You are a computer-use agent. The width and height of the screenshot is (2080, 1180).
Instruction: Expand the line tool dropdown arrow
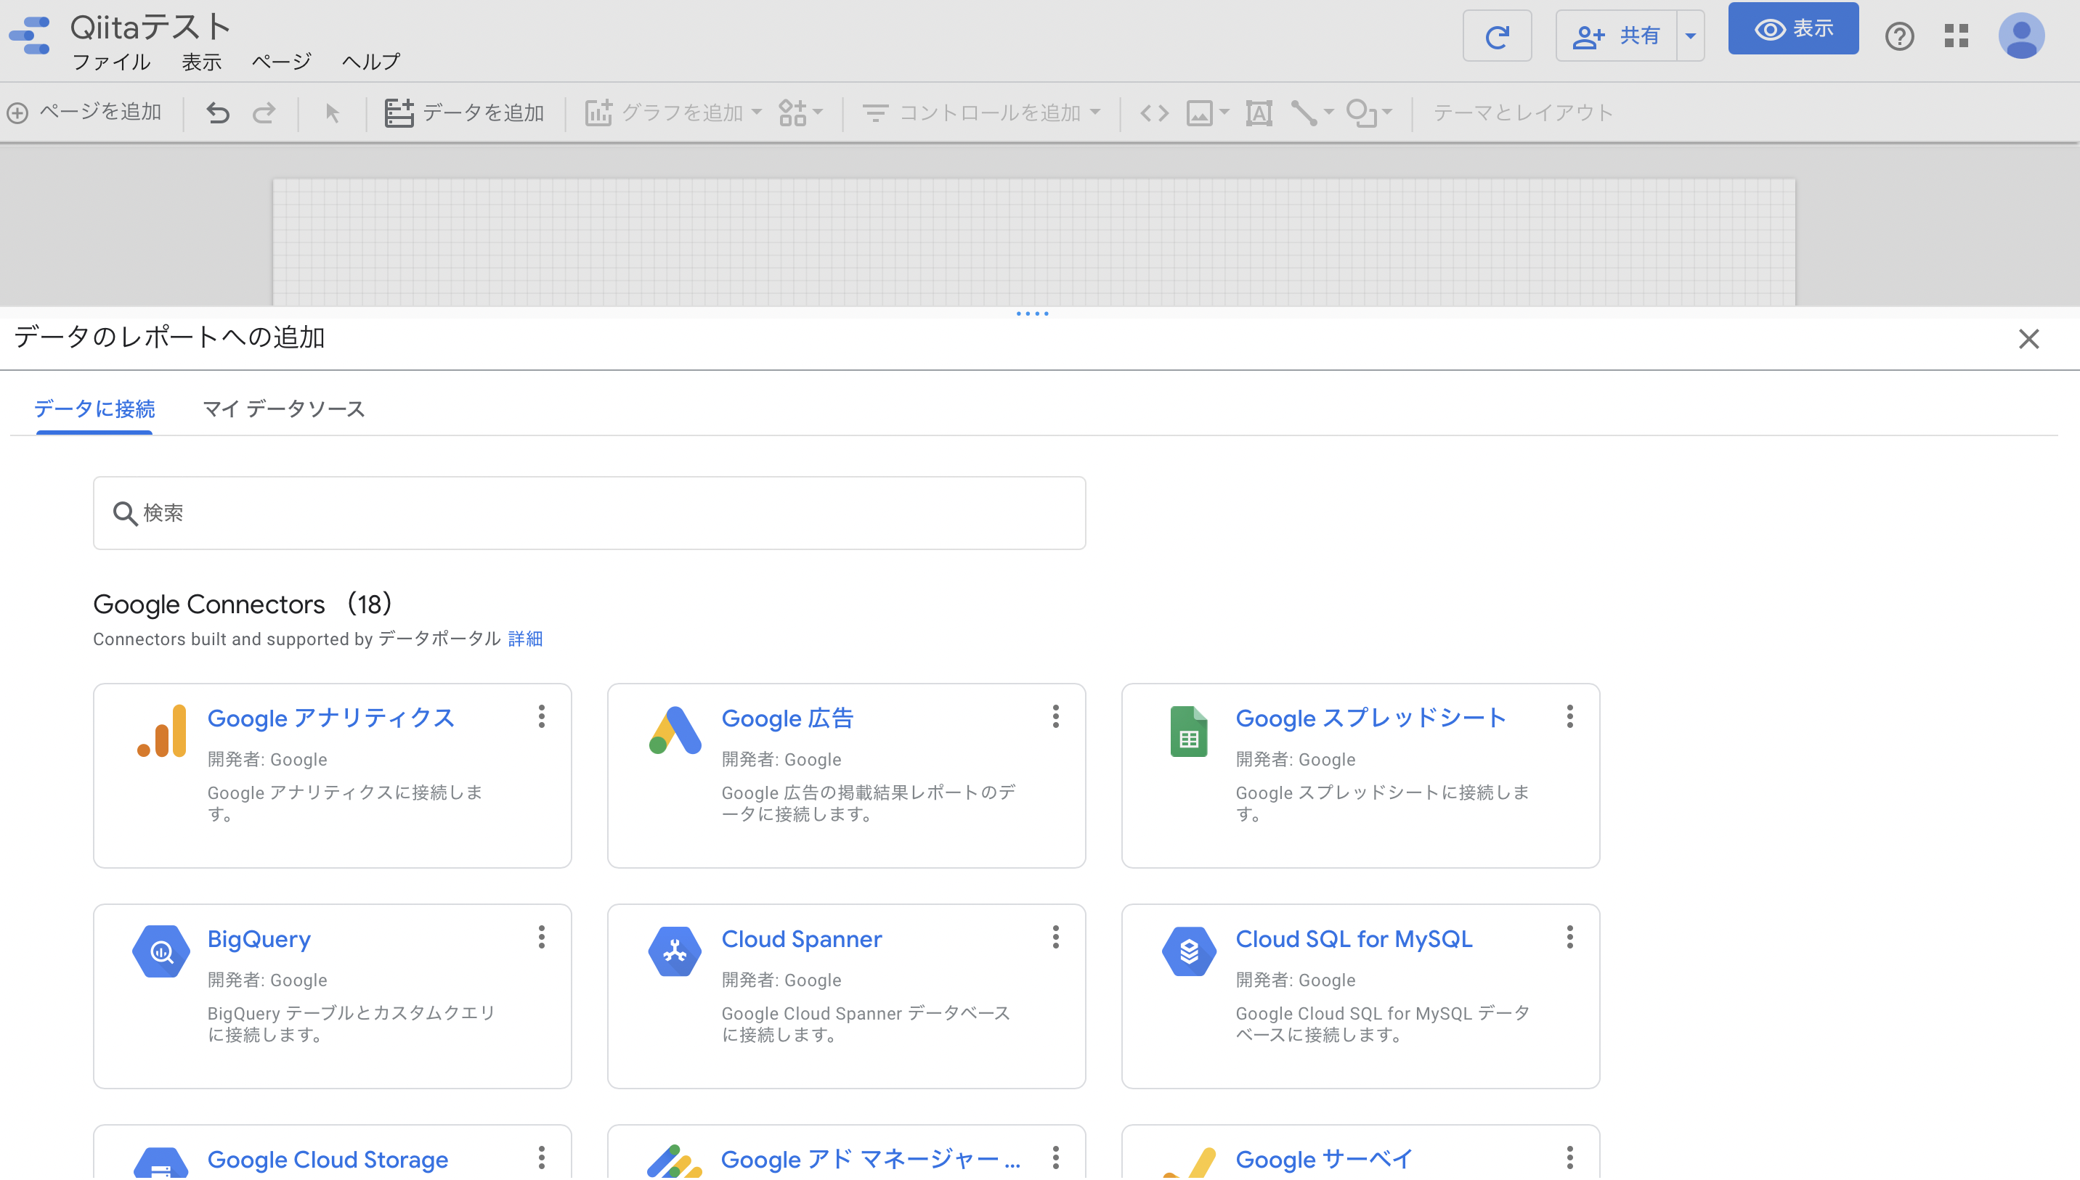click(1329, 112)
